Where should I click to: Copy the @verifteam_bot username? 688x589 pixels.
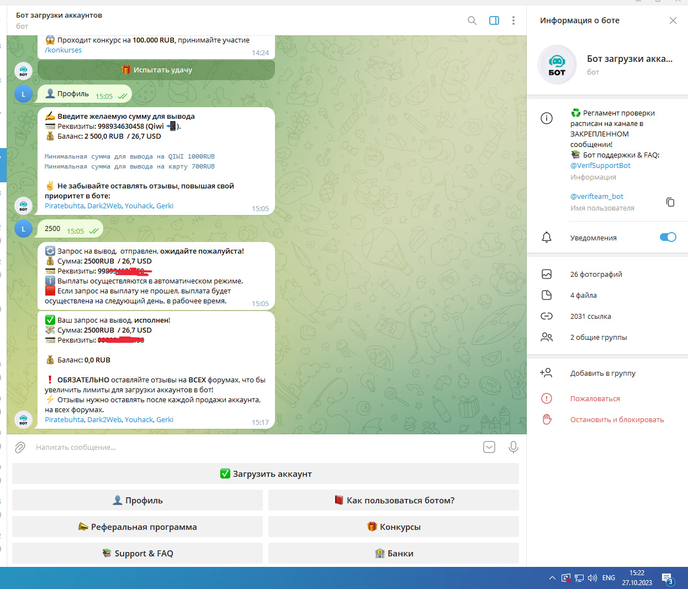(x=670, y=202)
